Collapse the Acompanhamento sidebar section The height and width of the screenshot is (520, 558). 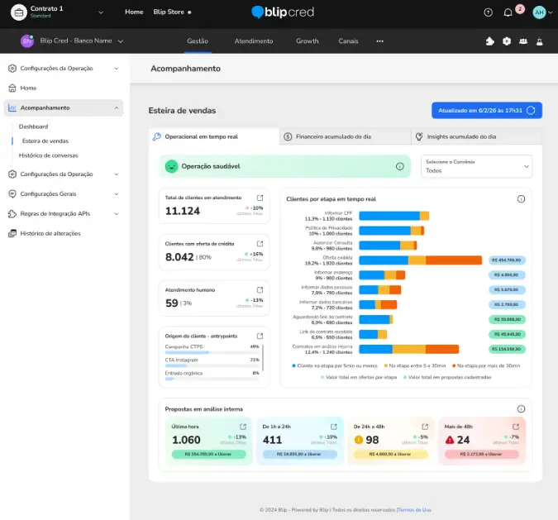[x=117, y=107]
